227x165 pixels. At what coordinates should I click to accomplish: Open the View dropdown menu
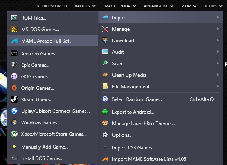[x=189, y=6]
